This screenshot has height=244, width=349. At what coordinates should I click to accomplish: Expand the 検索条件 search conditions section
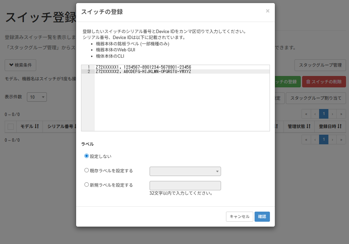click(x=20, y=65)
